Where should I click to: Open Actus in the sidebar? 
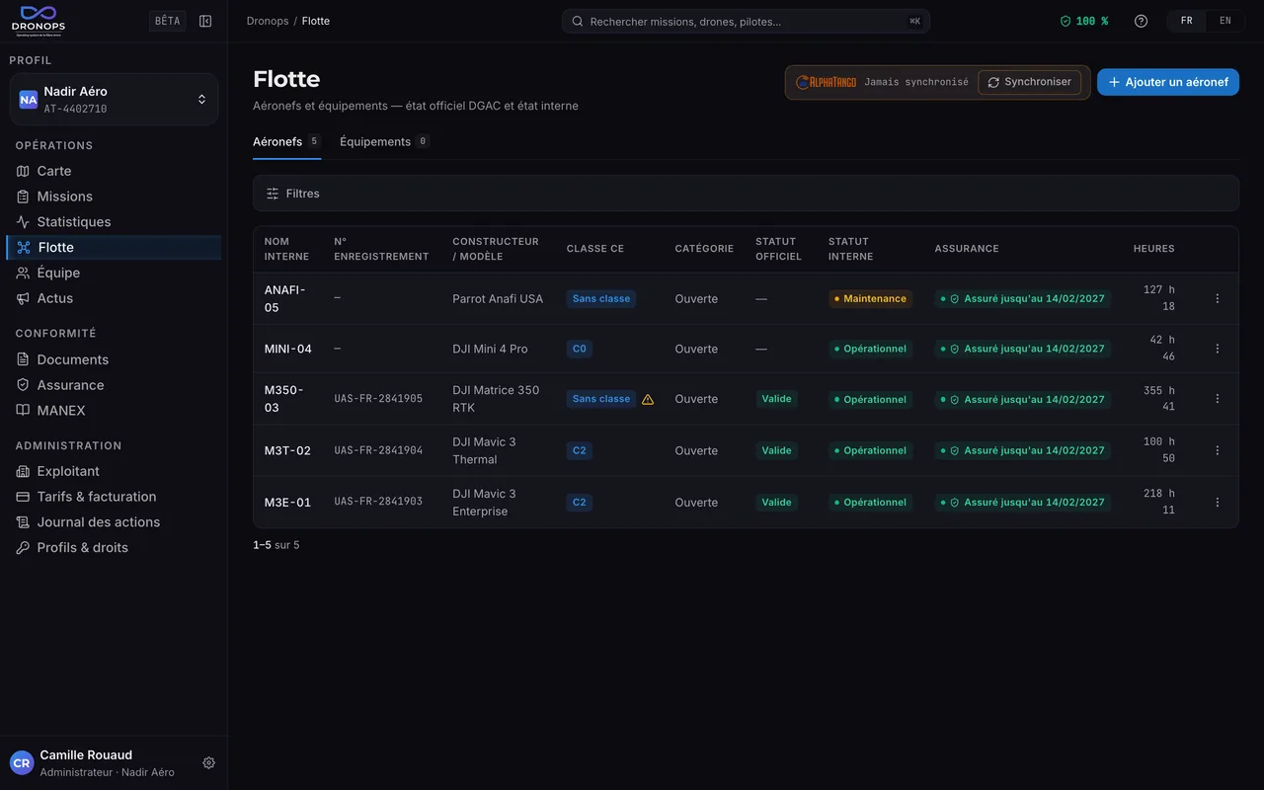[x=114, y=298]
